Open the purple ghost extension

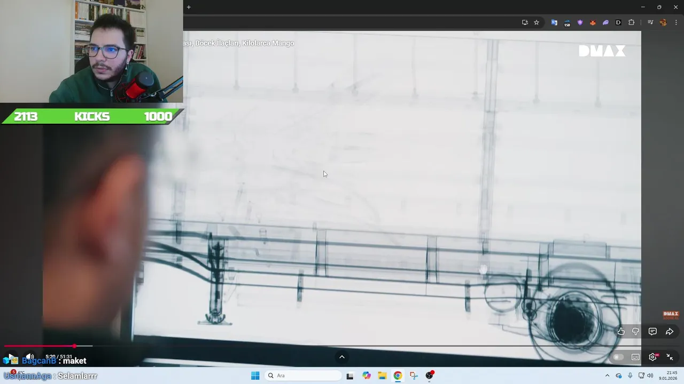point(605,22)
